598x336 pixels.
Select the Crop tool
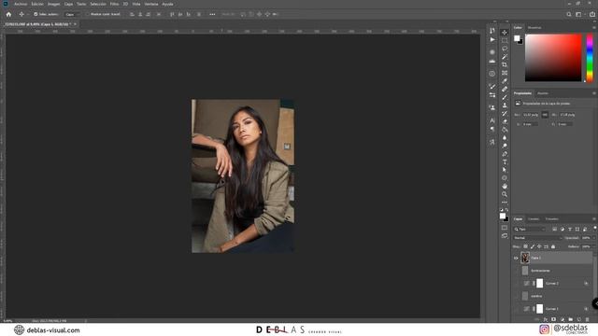pos(505,64)
